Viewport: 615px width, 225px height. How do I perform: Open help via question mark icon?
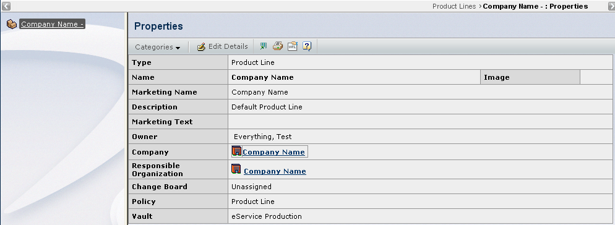pyautogui.click(x=307, y=46)
